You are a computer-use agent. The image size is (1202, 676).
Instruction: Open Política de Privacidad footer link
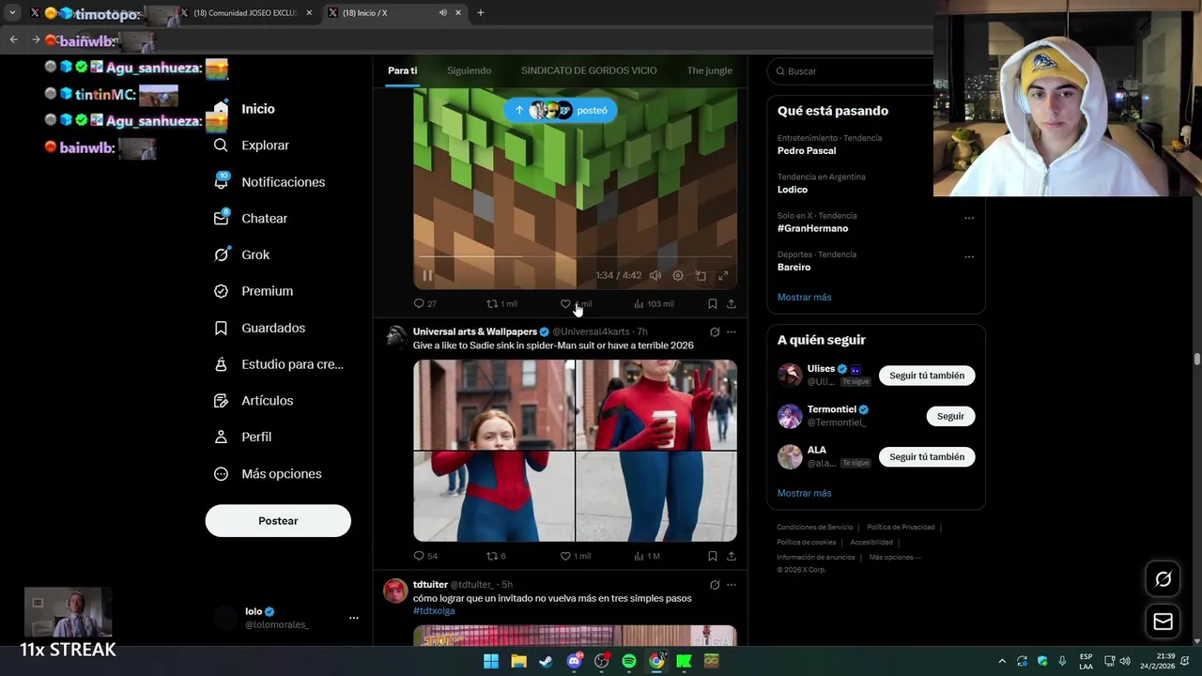click(x=901, y=528)
